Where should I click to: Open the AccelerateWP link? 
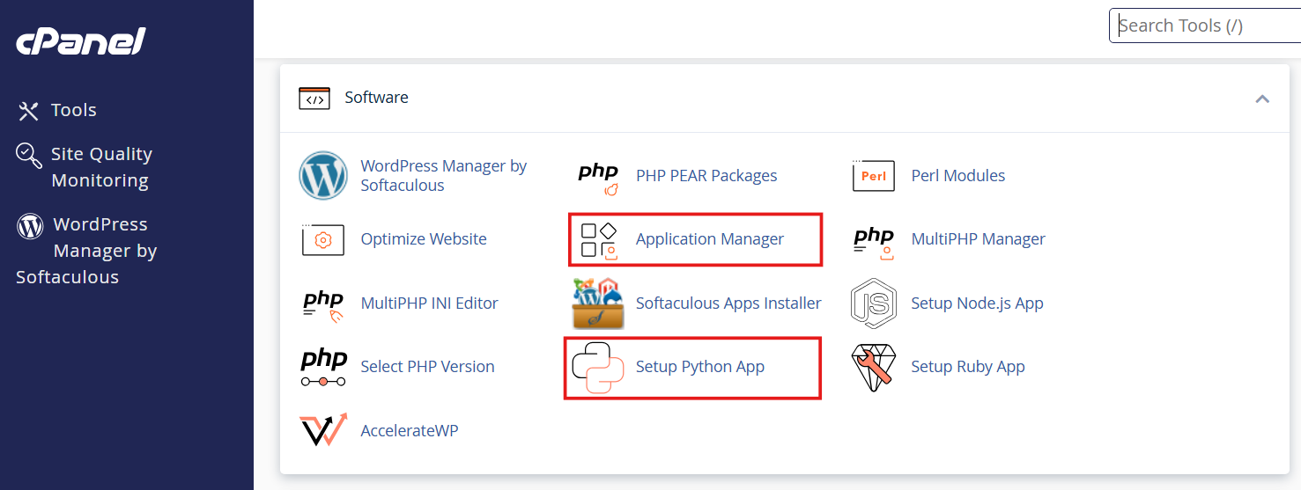[410, 431]
